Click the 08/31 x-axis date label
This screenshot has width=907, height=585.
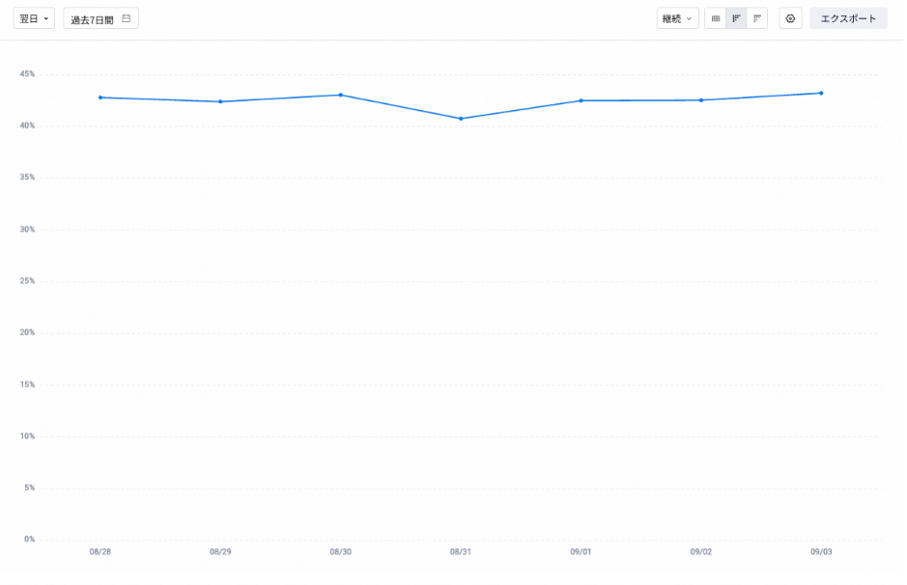tap(461, 552)
